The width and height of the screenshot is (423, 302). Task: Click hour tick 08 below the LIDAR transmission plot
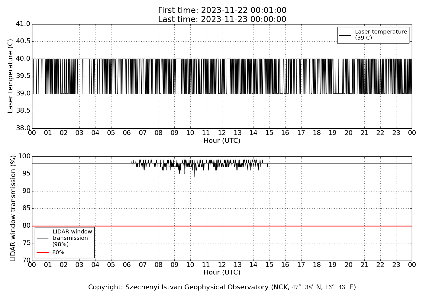point(159,265)
